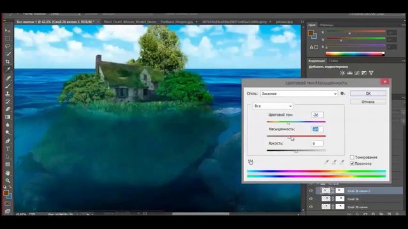Select the Healing Brush tool

coord(8,78)
